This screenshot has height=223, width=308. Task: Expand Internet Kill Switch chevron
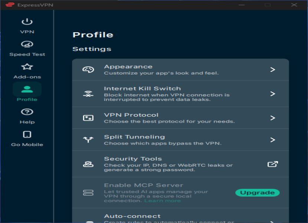(x=273, y=94)
